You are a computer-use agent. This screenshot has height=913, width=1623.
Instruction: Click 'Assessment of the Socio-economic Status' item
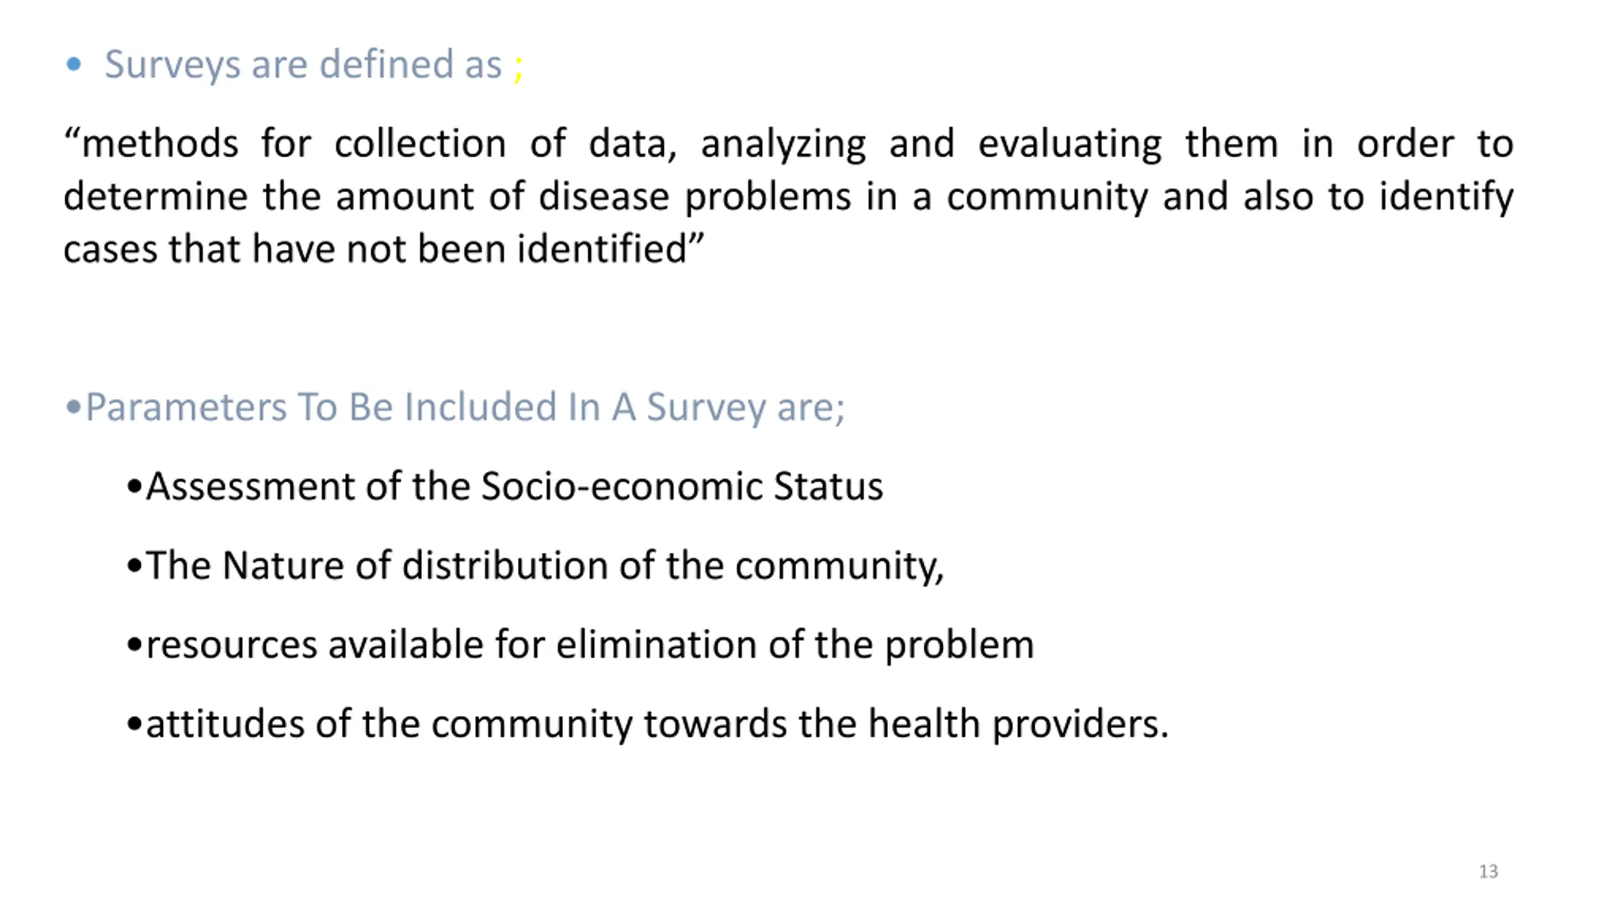pos(514,487)
